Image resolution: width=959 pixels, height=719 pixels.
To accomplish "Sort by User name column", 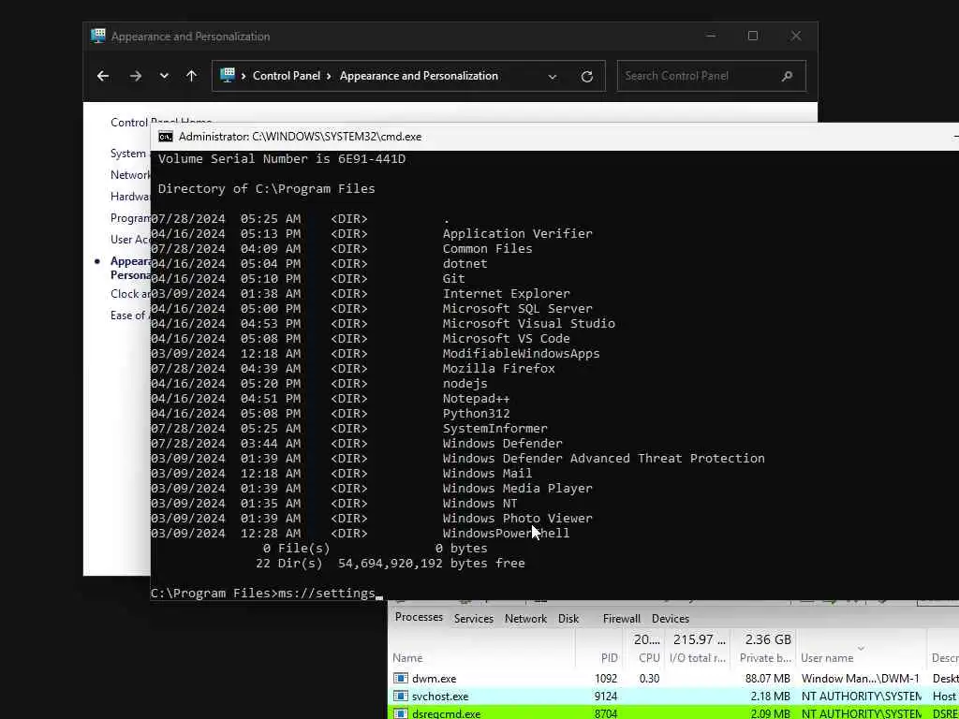I will pyautogui.click(x=827, y=658).
